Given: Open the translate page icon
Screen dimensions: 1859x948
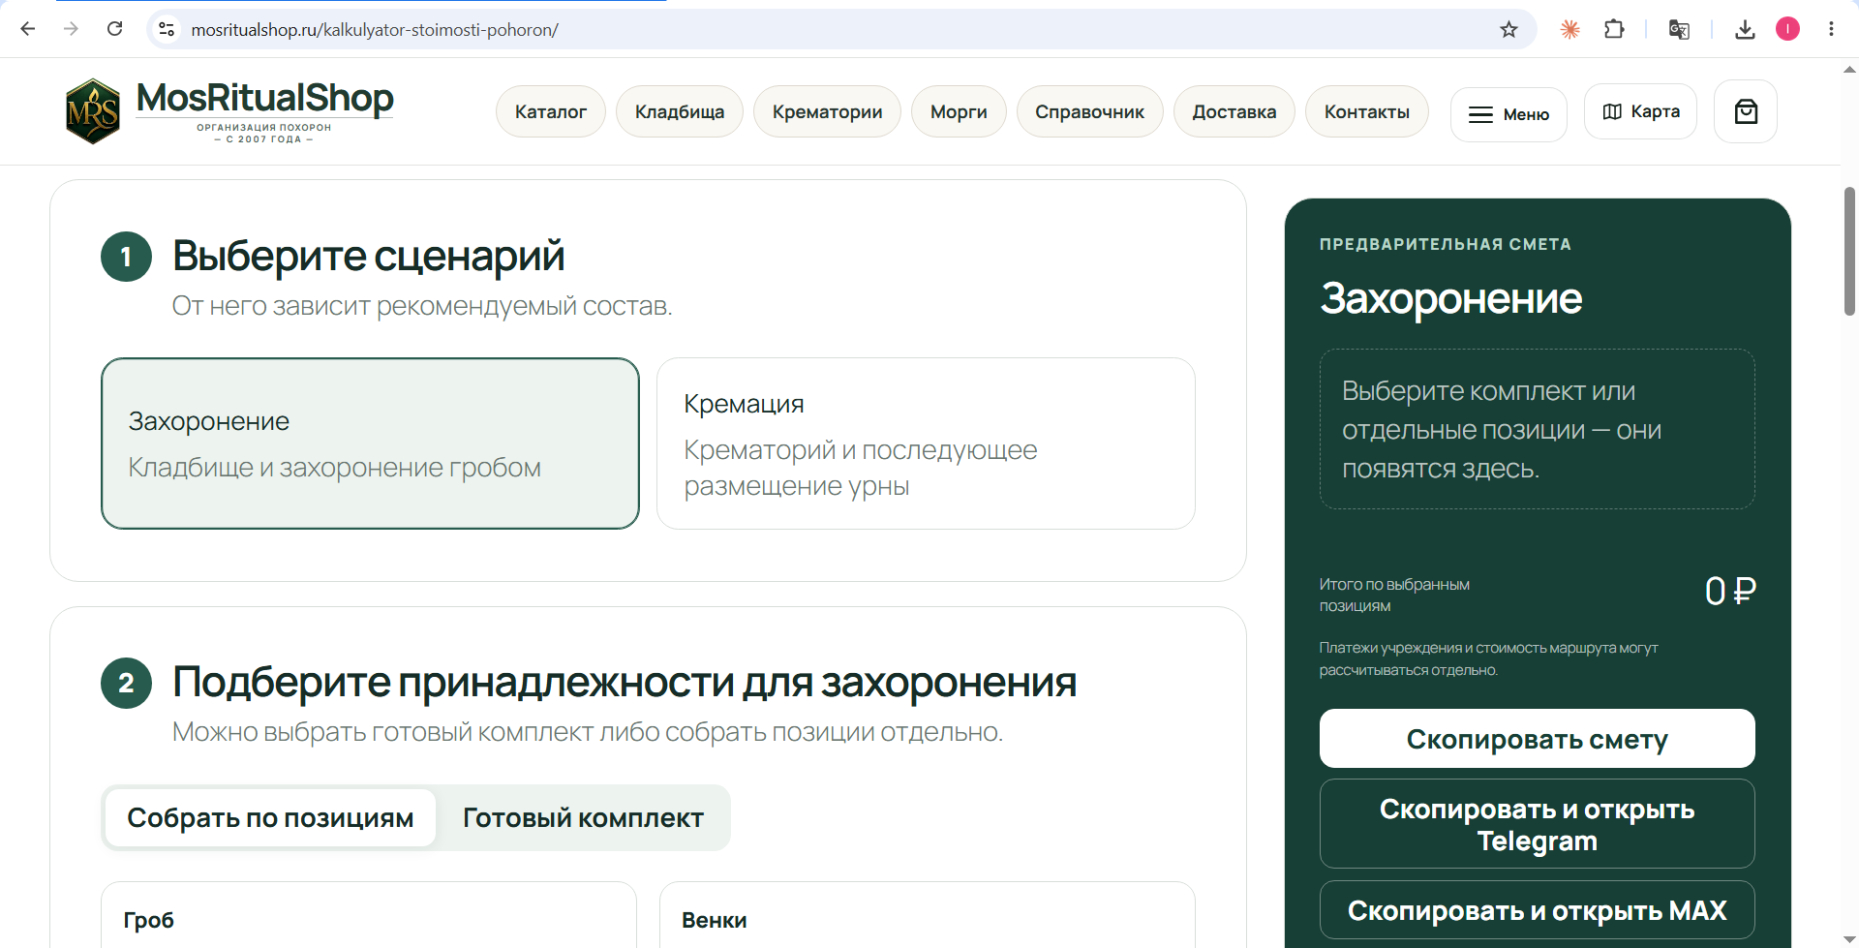Looking at the screenshot, I should click(x=1679, y=29).
